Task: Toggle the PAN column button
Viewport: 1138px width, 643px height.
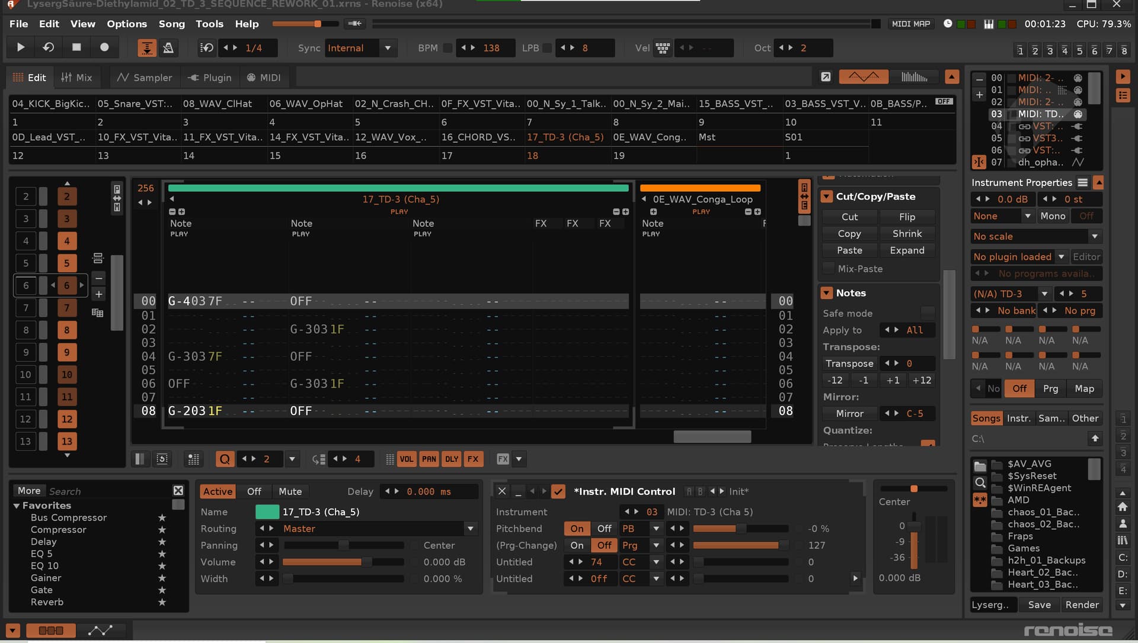Action: (x=429, y=459)
